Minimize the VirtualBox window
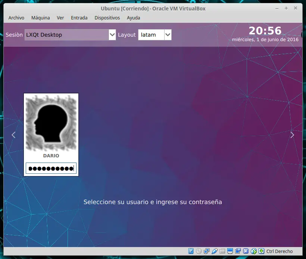The width and height of the screenshot is (306, 259). [277, 9]
